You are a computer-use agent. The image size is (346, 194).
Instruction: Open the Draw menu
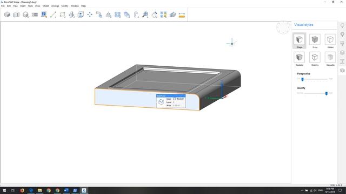point(38,6)
